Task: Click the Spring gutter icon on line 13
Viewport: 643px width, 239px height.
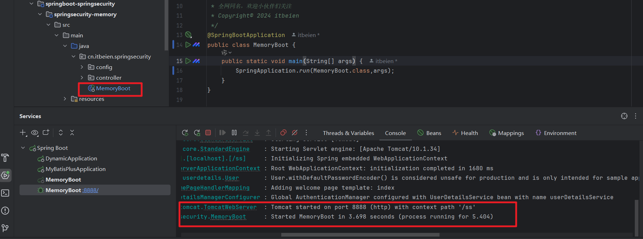Action: click(x=189, y=35)
